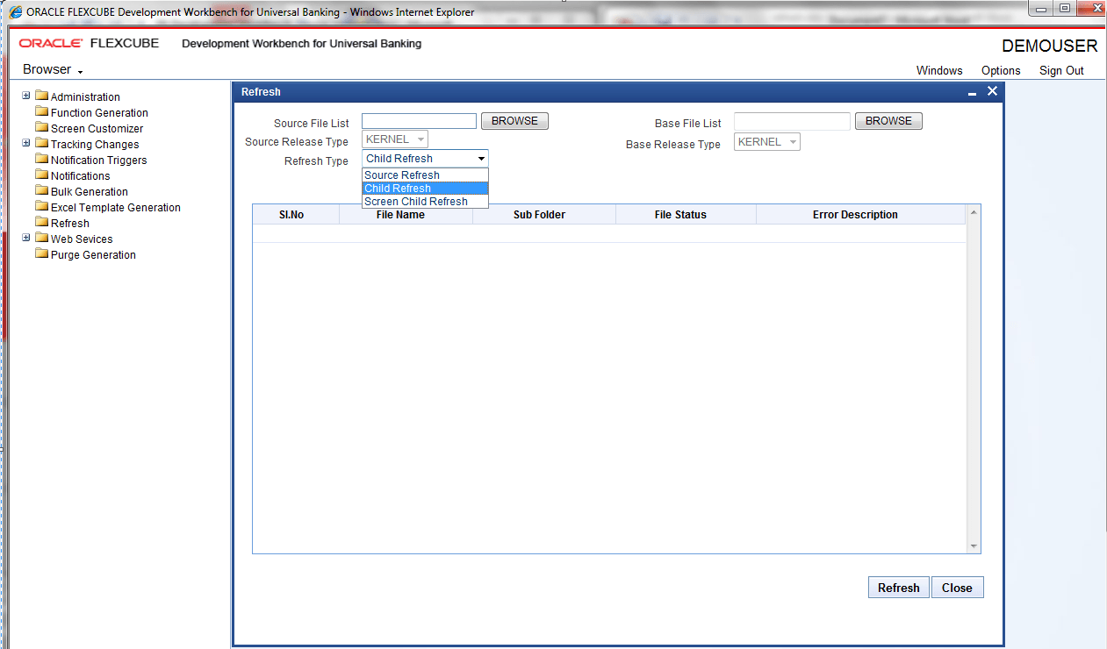
Task: Click BROWSE next to Base File List
Action: pos(888,121)
